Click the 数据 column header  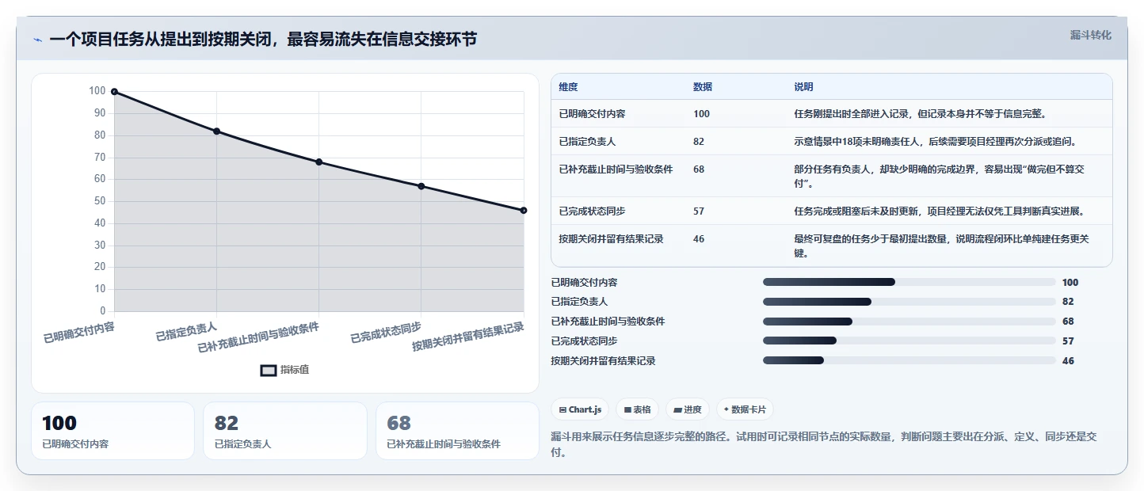coord(703,87)
